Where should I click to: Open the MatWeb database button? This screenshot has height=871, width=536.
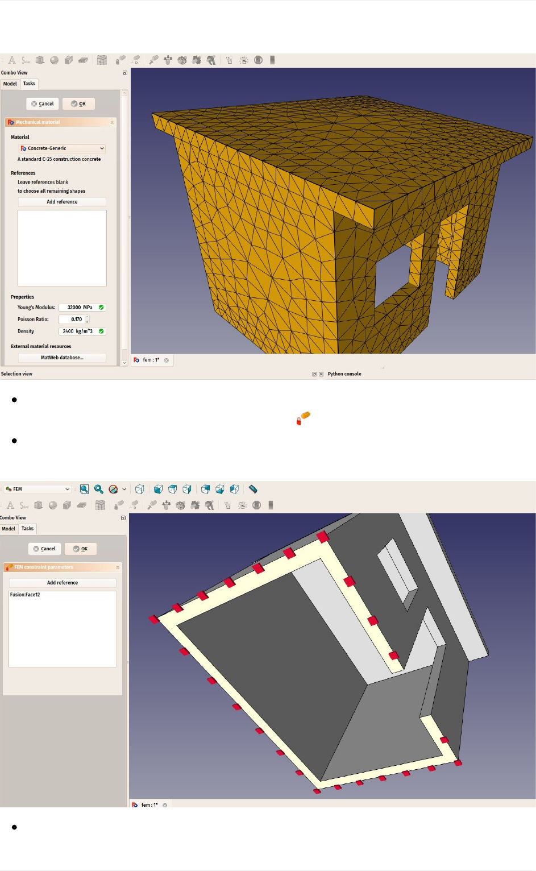[x=62, y=358]
